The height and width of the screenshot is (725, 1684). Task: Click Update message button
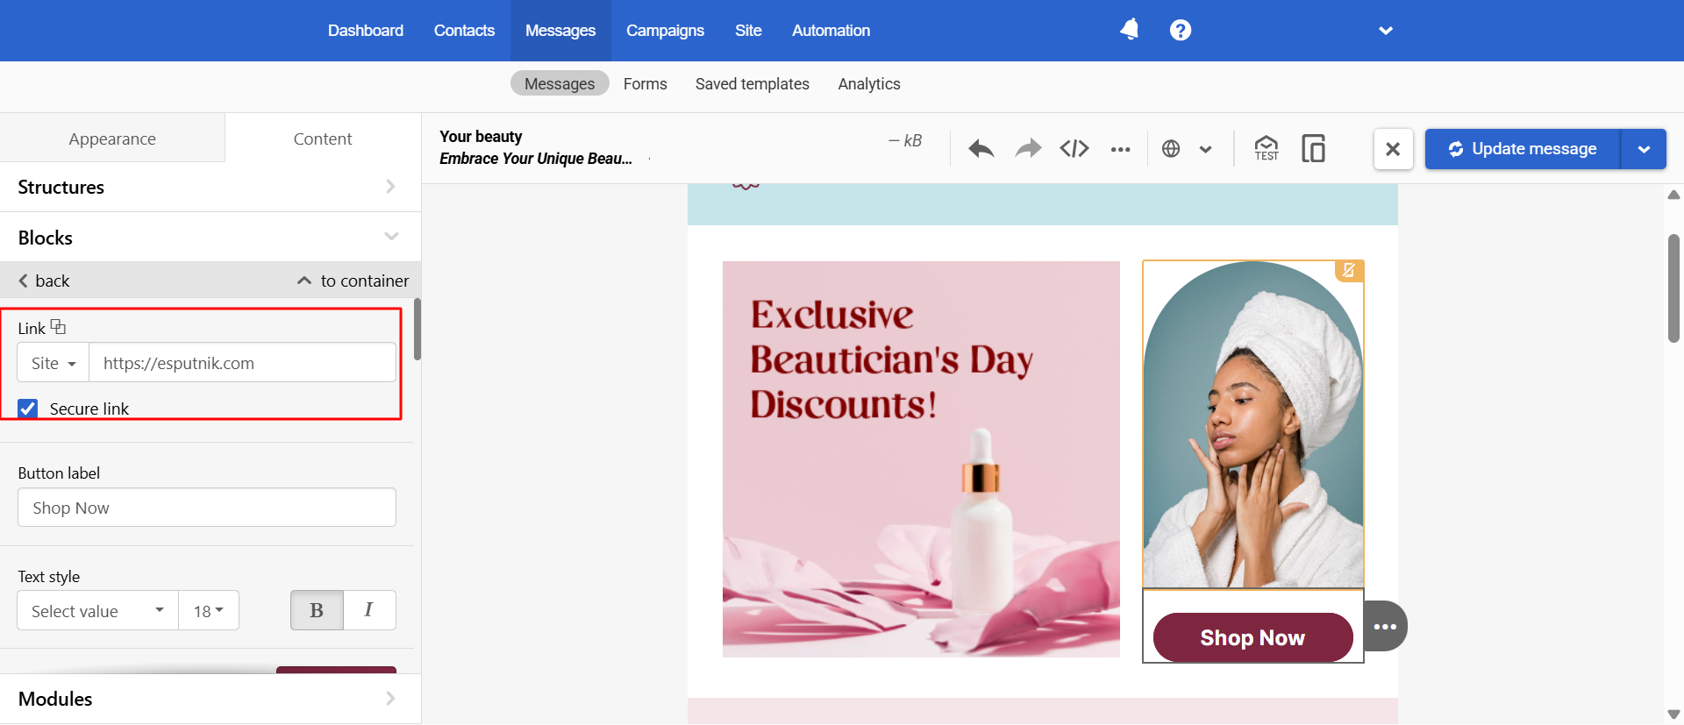point(1523,149)
